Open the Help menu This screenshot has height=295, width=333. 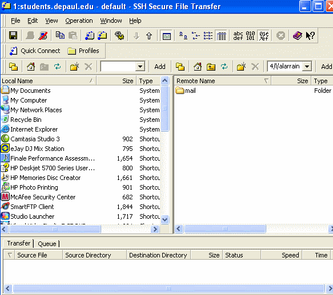(135, 21)
